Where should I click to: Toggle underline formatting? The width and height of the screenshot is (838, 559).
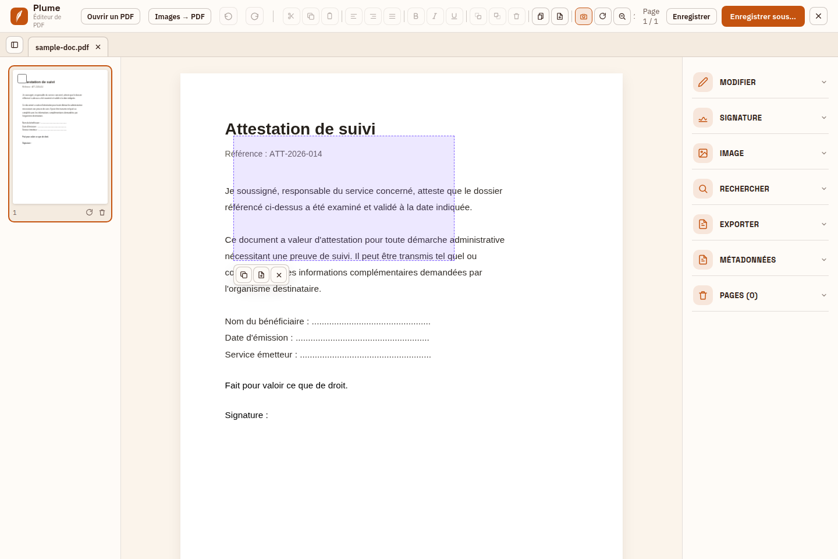pos(454,16)
